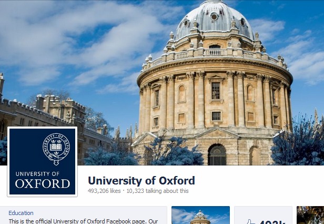Open the Radcliffe Camera Photos thumbnail

point(200,215)
